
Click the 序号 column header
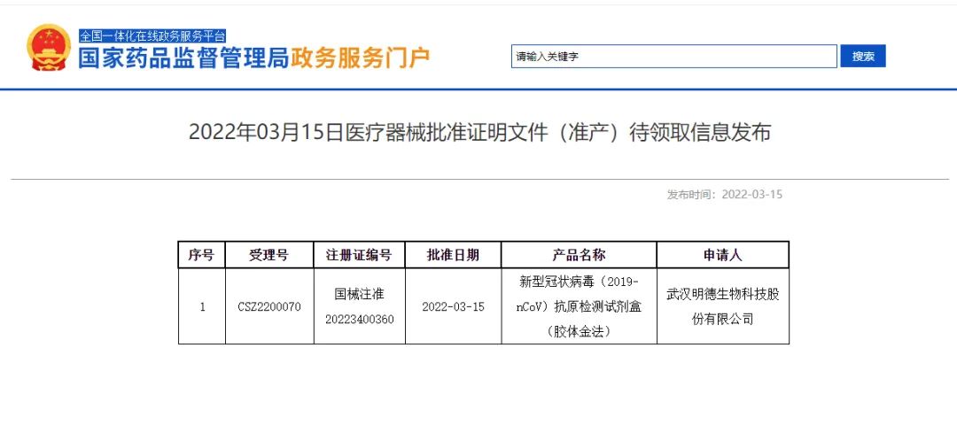[201, 255]
